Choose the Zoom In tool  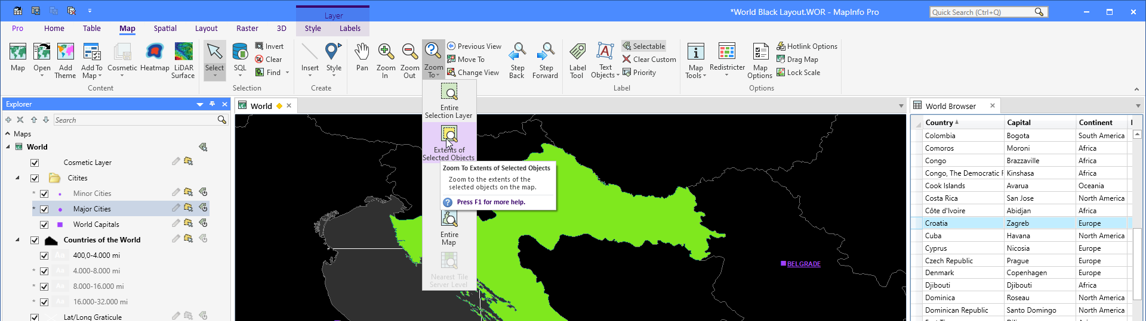tap(386, 60)
